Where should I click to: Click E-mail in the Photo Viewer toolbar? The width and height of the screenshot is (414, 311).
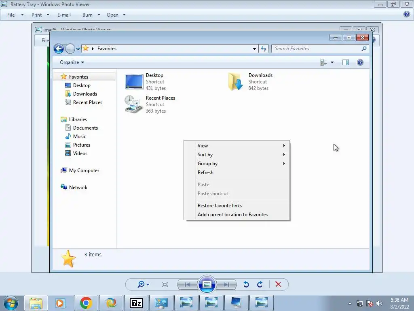(x=64, y=15)
